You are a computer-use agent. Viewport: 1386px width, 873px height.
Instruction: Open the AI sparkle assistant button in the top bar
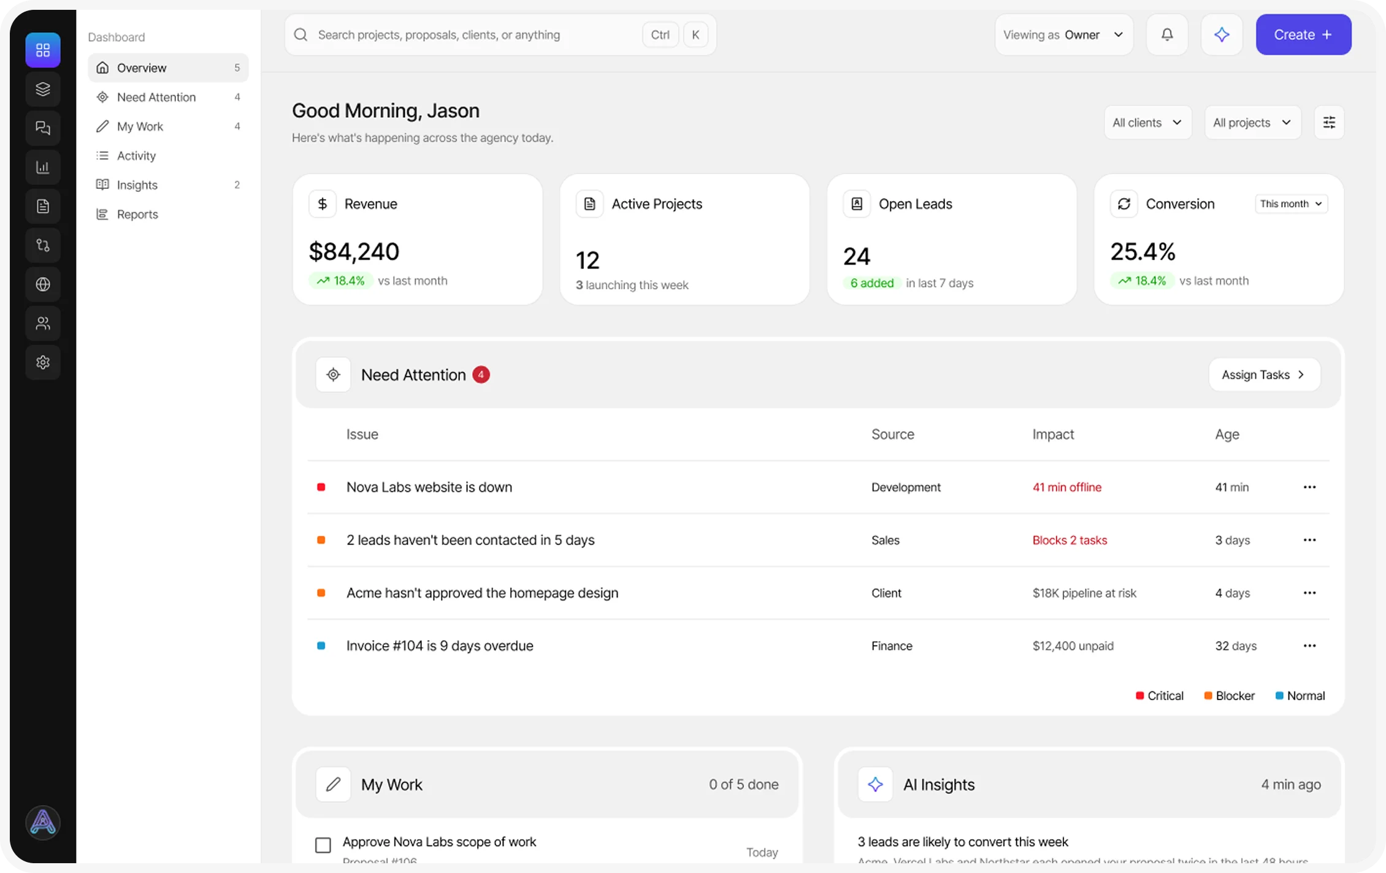(x=1222, y=35)
